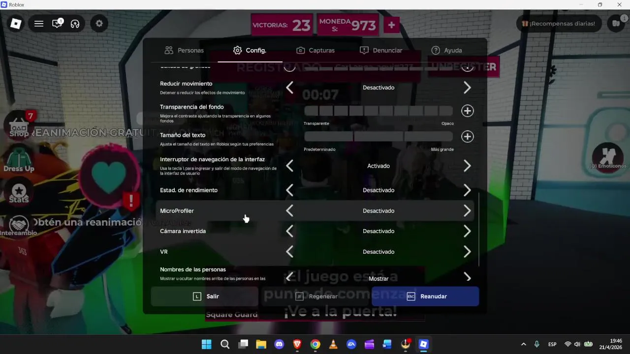Switch Reducir movimiento to next option
The image size is (630, 354).
[467, 88]
